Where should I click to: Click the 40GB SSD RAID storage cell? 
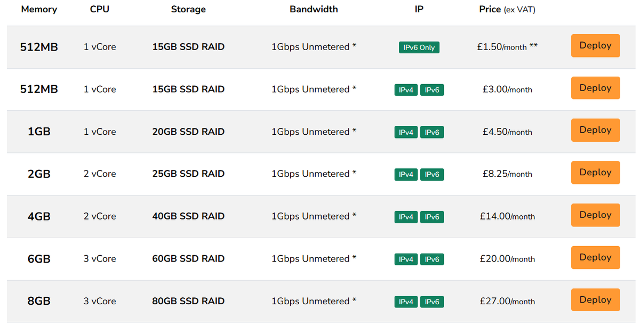(188, 216)
